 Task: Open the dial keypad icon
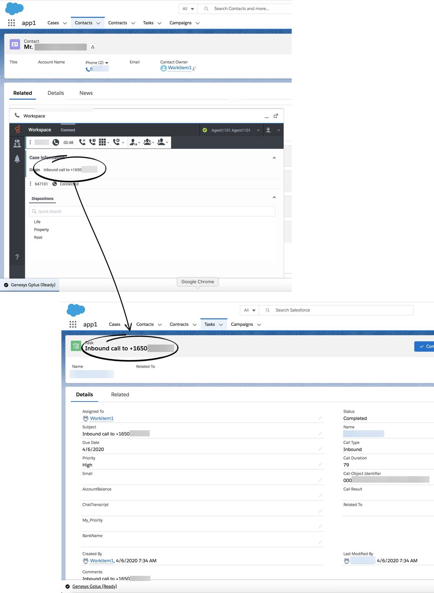click(x=103, y=142)
